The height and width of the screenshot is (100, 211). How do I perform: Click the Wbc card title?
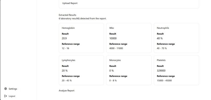112,28
